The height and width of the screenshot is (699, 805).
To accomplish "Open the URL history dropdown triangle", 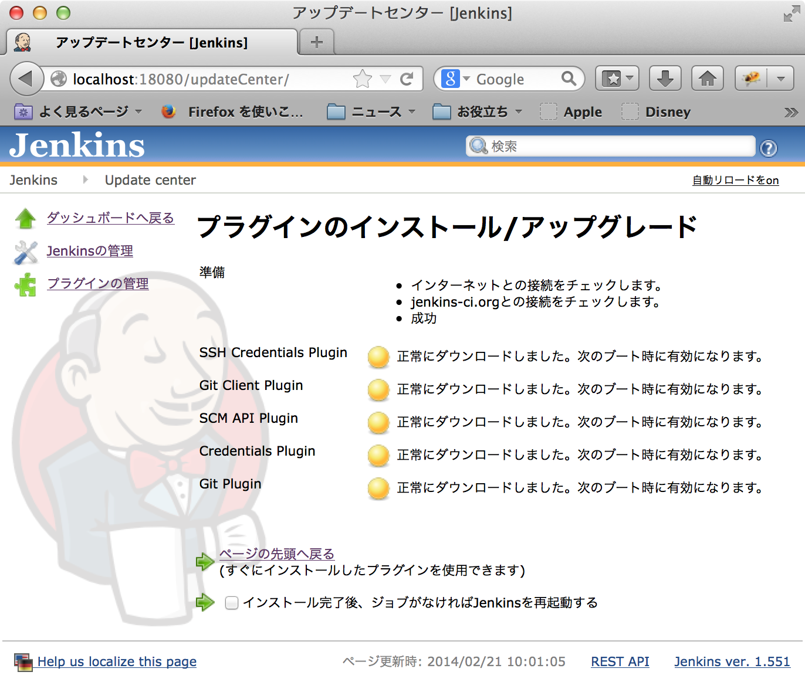I will pyautogui.click(x=385, y=79).
